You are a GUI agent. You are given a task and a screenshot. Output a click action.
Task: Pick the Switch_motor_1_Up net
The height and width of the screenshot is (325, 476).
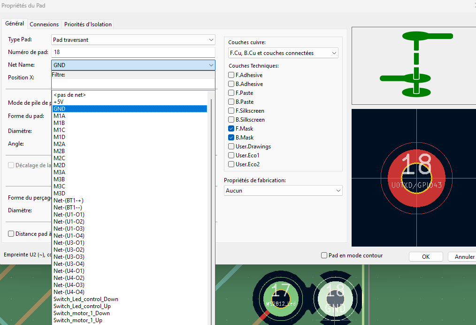(x=130, y=320)
